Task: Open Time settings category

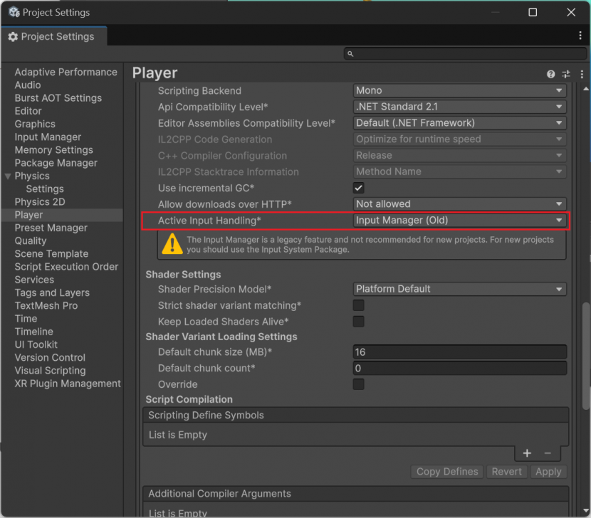Action: coord(26,319)
